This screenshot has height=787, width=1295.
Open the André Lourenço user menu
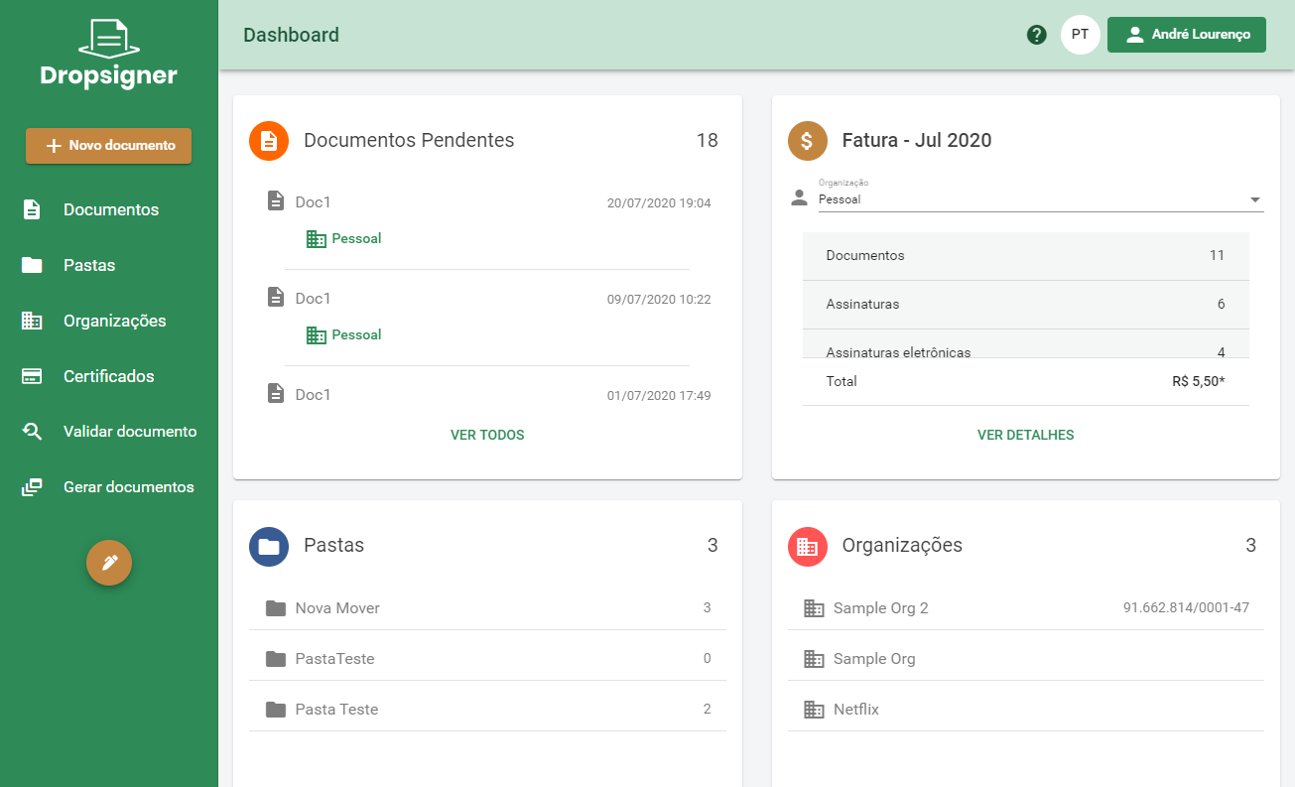point(1187,35)
